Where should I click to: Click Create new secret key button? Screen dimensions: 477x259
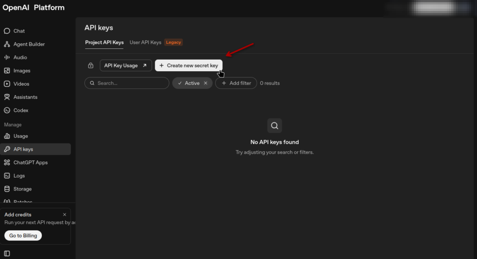189,65
